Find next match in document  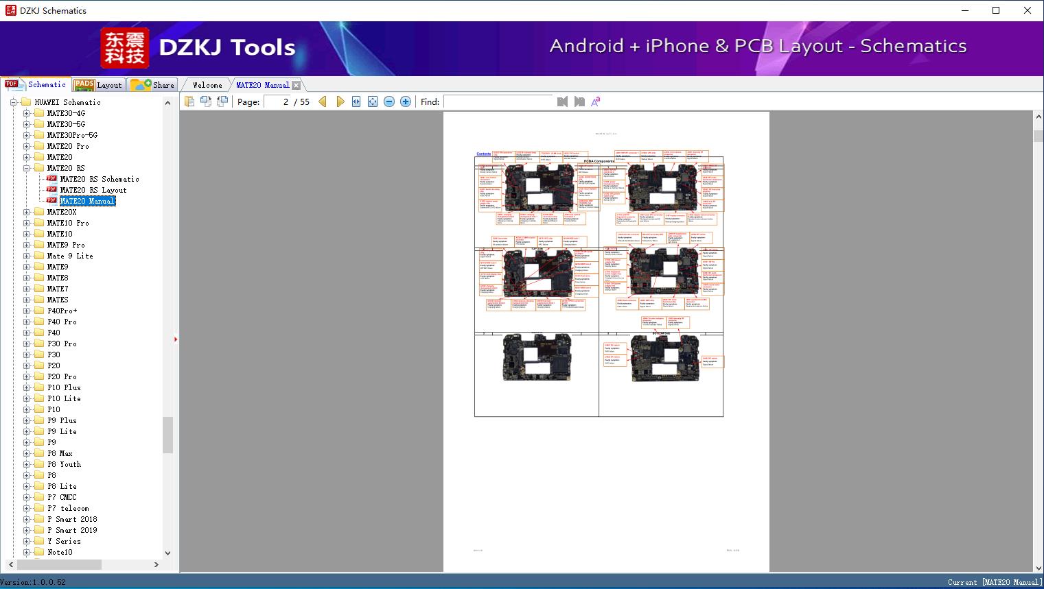(x=579, y=101)
